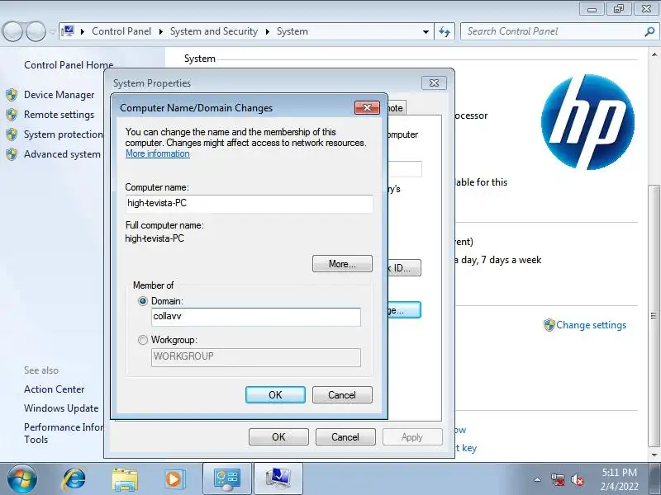Click the Network ID... button in System Properties
The height and width of the screenshot is (495, 661).
tap(404, 267)
